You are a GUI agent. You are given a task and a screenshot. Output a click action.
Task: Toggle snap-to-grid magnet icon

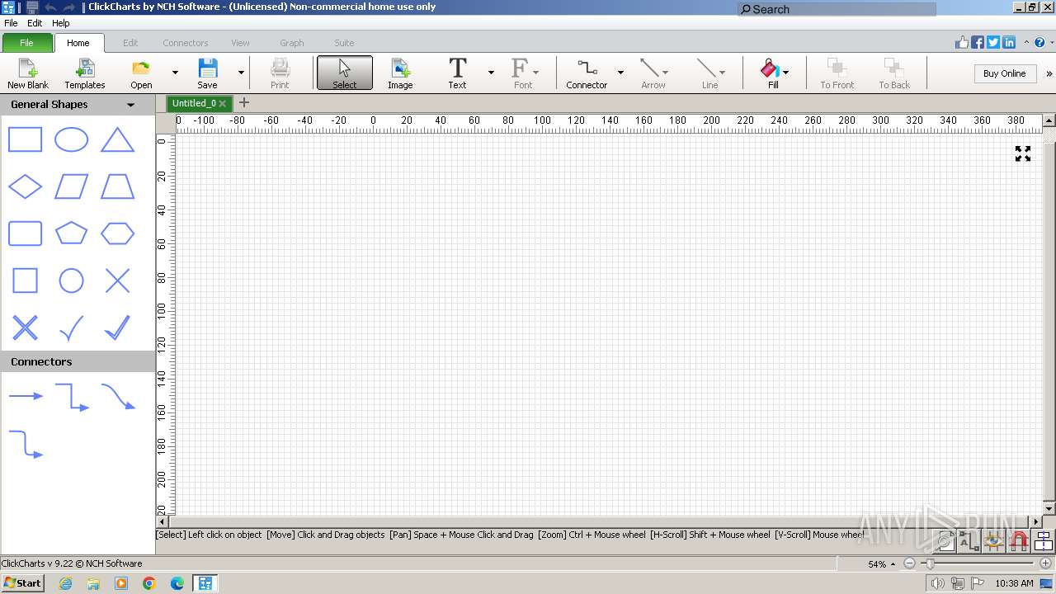[1019, 541]
